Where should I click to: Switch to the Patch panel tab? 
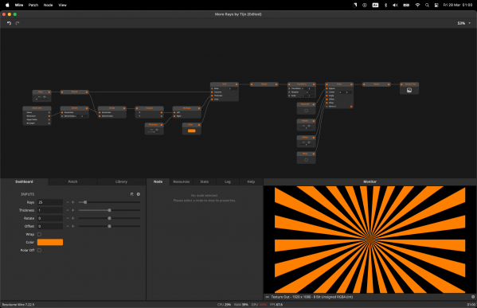click(x=72, y=181)
